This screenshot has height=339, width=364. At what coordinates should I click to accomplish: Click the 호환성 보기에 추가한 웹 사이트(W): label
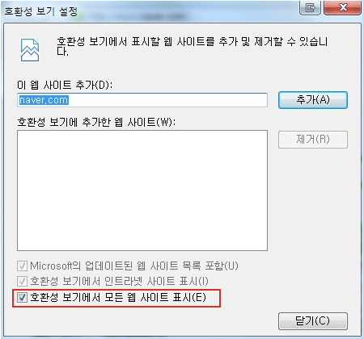coord(96,123)
